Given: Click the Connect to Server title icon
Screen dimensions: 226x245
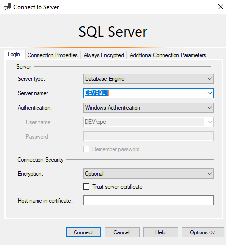Looking at the screenshot, I should click(x=7, y=7).
